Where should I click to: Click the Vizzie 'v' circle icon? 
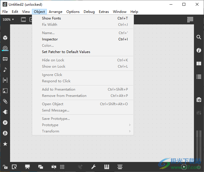5,123
